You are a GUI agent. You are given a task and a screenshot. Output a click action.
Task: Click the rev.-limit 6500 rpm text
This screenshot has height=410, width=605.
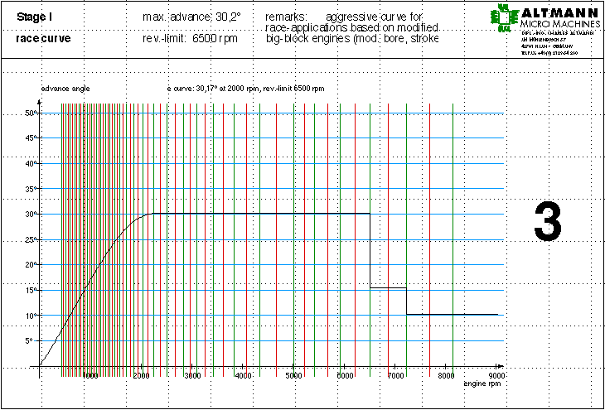pyautogui.click(x=191, y=38)
